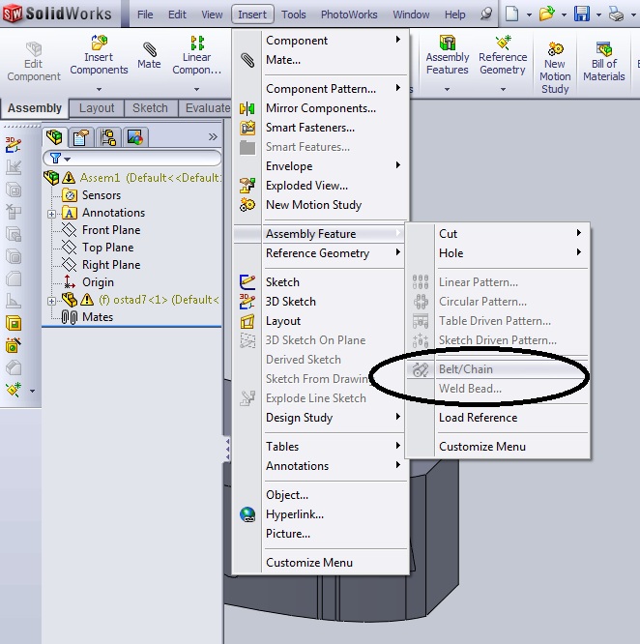640x644 pixels.
Task: Choose Mirror Components from Insert menu
Action: tap(321, 108)
